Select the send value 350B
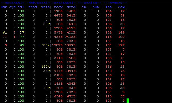172x103 pixels. [x=71, y=58]
